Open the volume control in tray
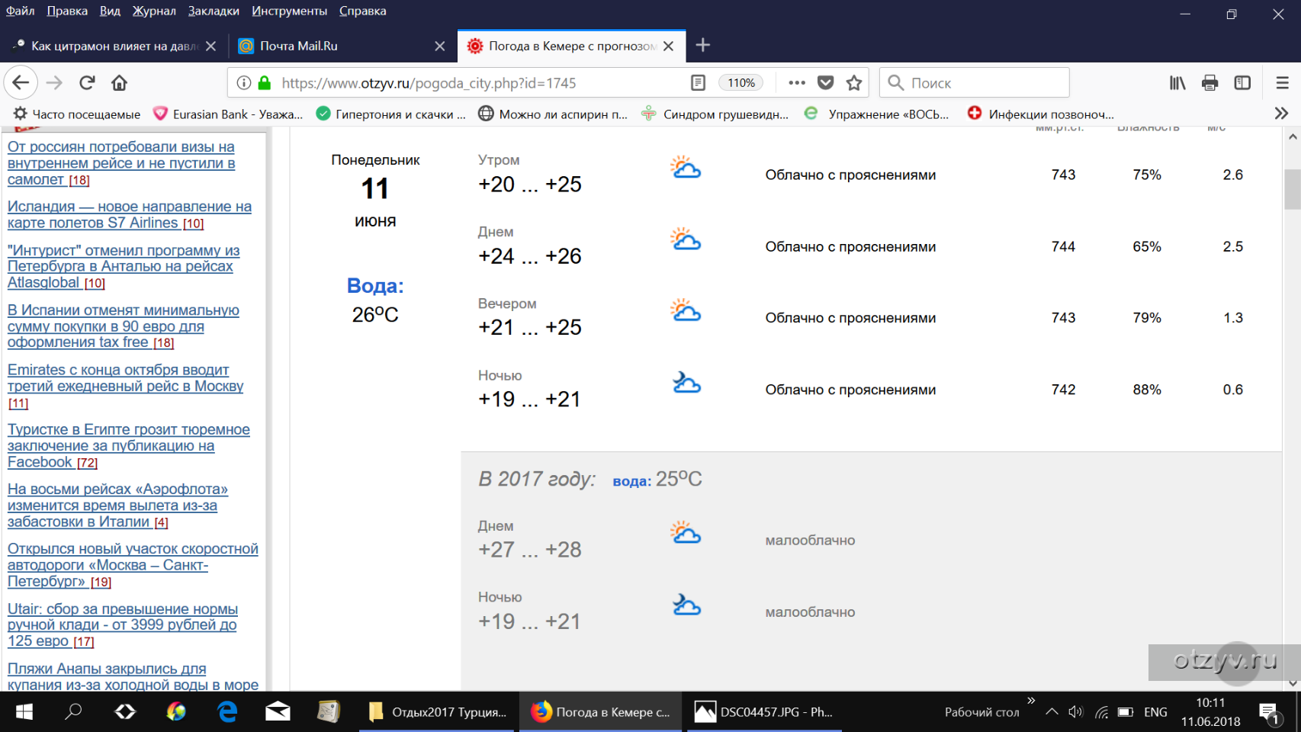 pyautogui.click(x=1076, y=711)
